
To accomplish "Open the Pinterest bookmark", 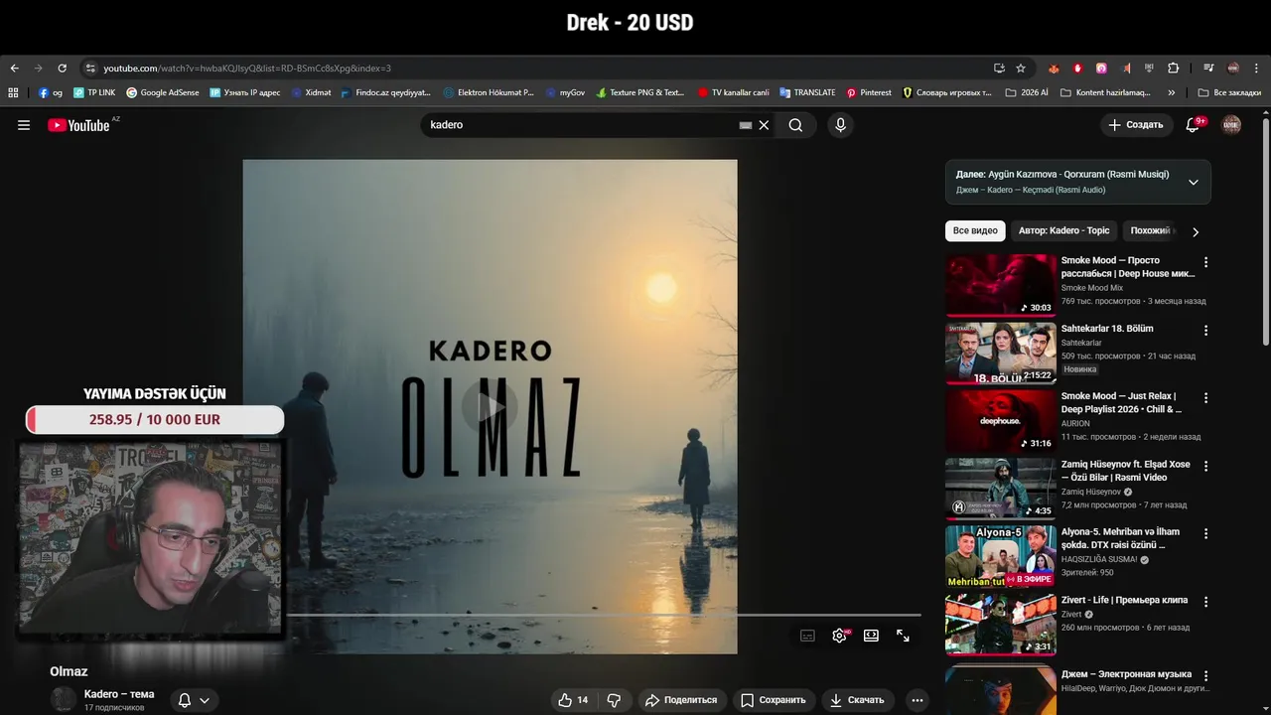I will coord(869,92).
